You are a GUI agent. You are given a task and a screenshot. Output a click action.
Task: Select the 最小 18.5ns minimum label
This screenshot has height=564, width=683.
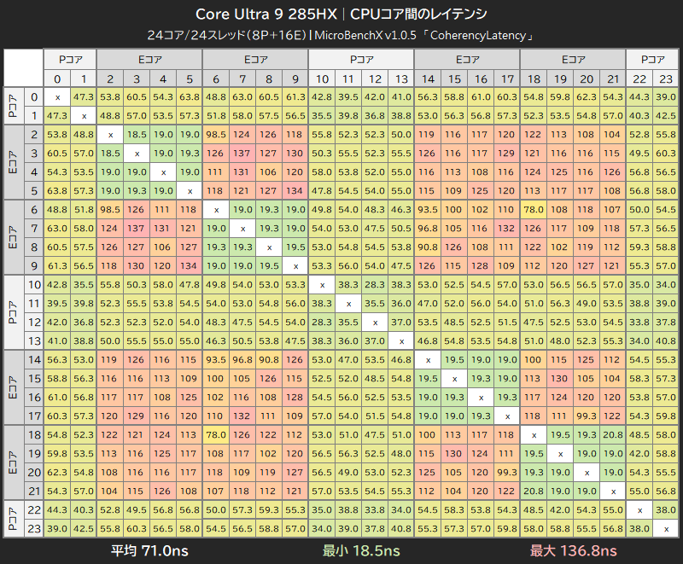pyautogui.click(x=362, y=551)
